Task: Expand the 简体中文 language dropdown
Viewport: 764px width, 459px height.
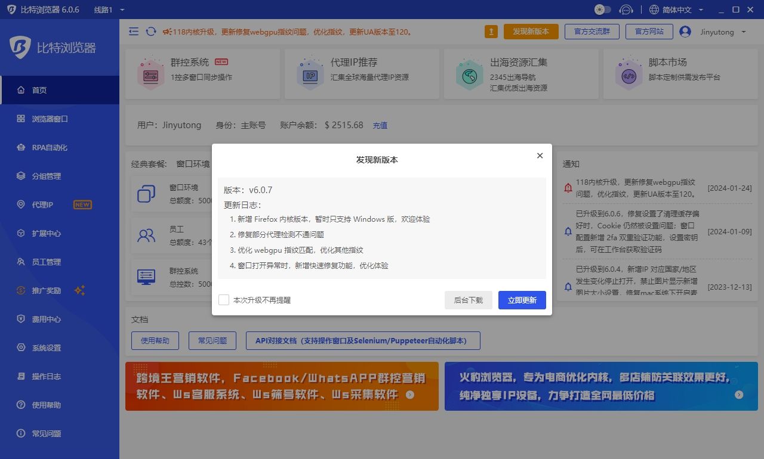Action: click(676, 10)
